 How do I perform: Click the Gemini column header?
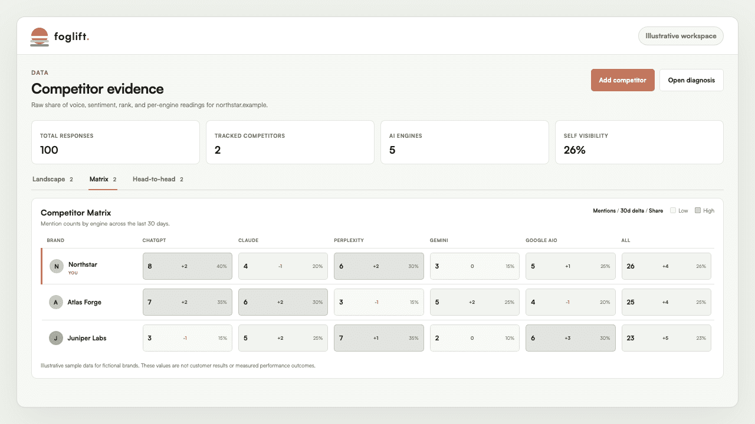point(439,240)
